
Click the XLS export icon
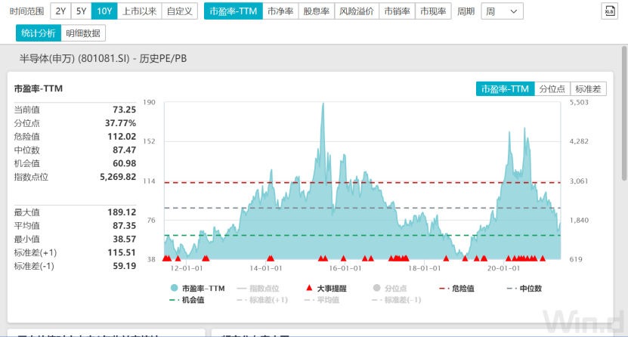[609, 11]
